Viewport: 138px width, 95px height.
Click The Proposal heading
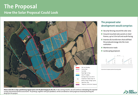click(21, 6)
